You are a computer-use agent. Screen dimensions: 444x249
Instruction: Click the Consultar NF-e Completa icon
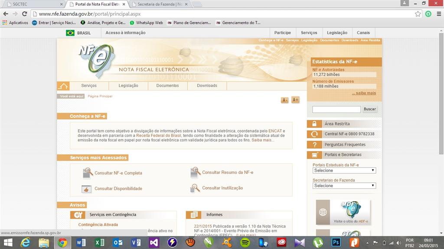click(x=88, y=173)
